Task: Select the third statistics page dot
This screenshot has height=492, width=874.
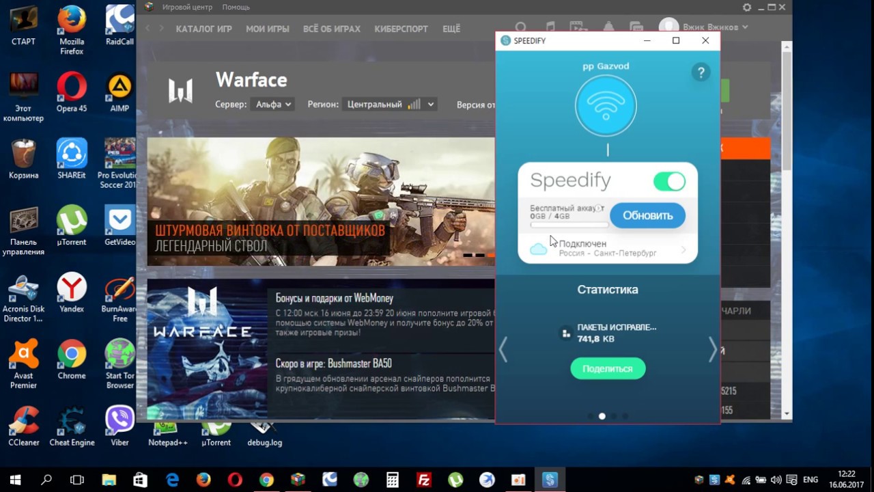Action: click(x=613, y=415)
